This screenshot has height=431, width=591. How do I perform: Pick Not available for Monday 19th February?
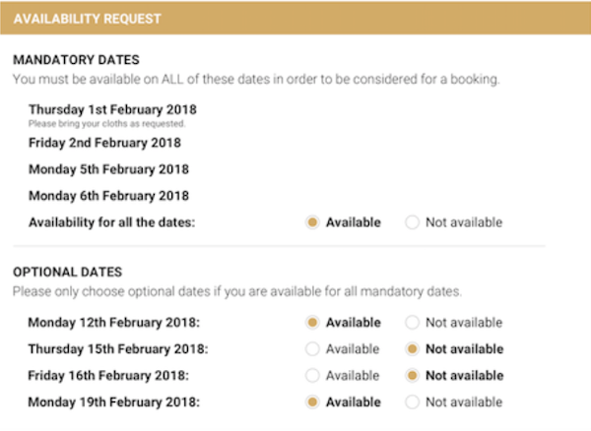(413, 402)
